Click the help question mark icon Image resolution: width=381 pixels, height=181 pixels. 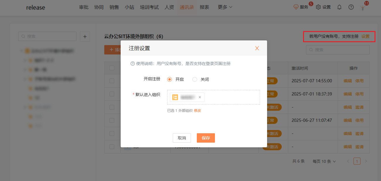pos(351,7)
